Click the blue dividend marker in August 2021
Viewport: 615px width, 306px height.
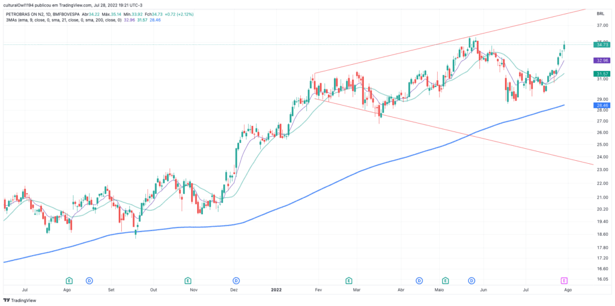click(89, 281)
